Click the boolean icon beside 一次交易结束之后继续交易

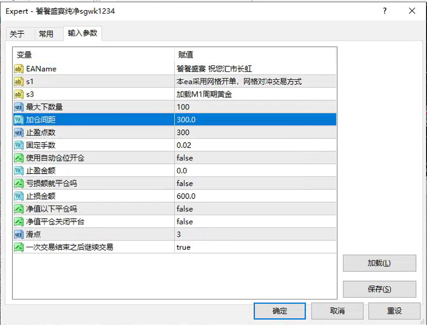pyautogui.click(x=19, y=247)
